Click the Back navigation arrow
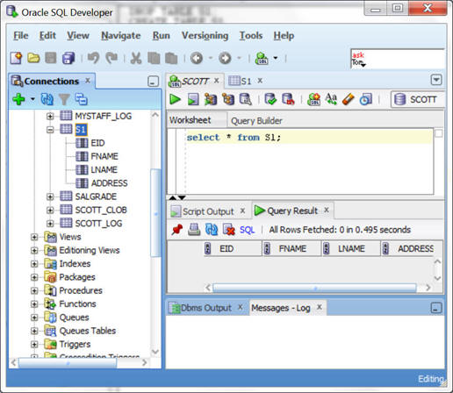The image size is (453, 393). 197,58
